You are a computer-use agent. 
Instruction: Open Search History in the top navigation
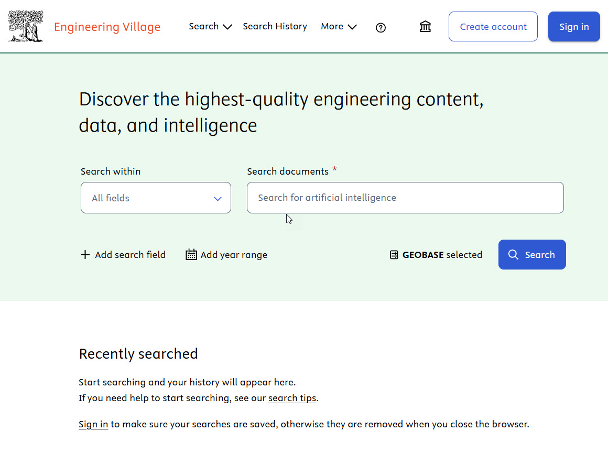pos(275,26)
